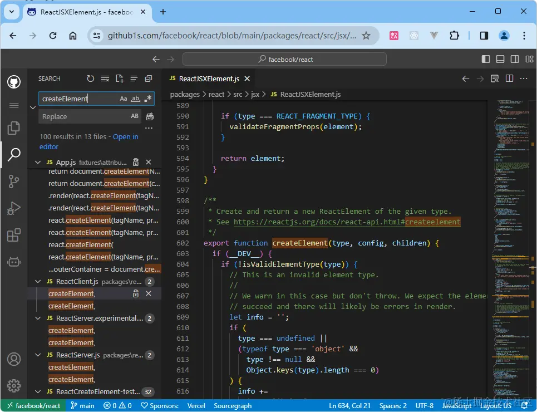Image resolution: width=537 pixels, height=412 pixels.
Task: Collapse all search results
Action: [x=148, y=79]
